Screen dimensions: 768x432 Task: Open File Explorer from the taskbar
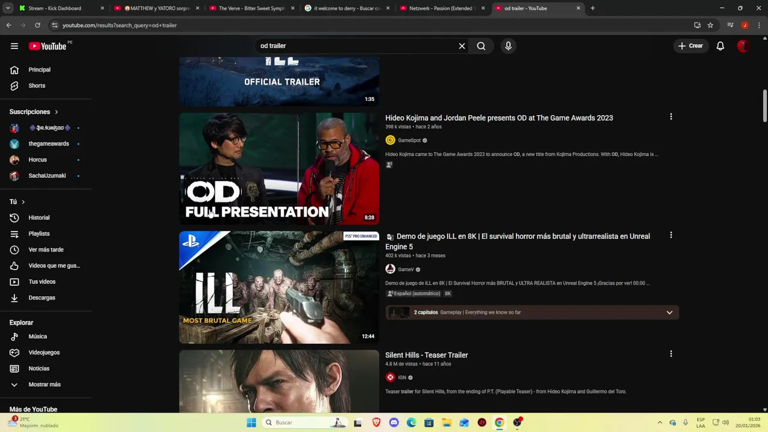(446, 422)
